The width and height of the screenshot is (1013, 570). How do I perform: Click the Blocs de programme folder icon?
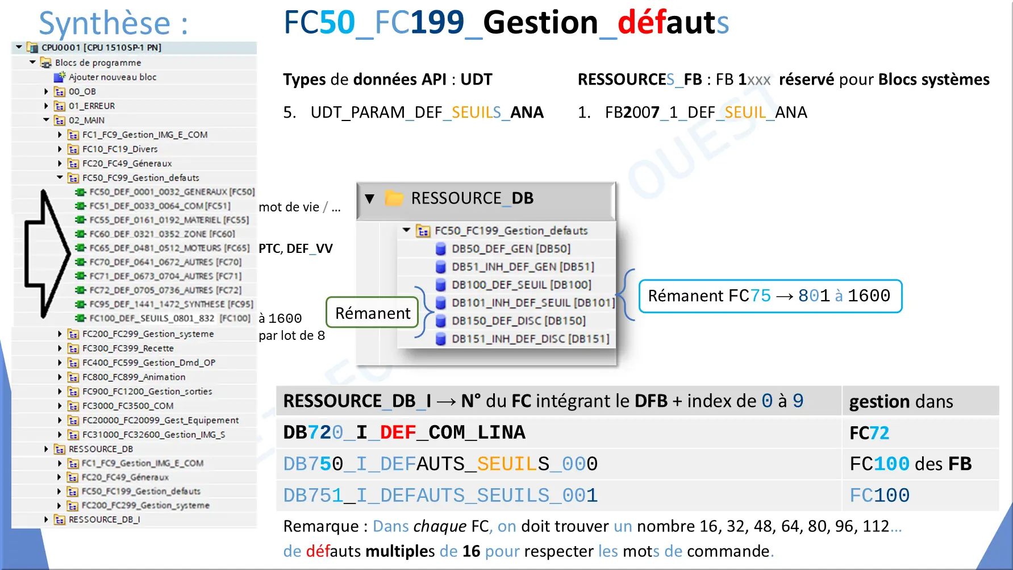46,63
